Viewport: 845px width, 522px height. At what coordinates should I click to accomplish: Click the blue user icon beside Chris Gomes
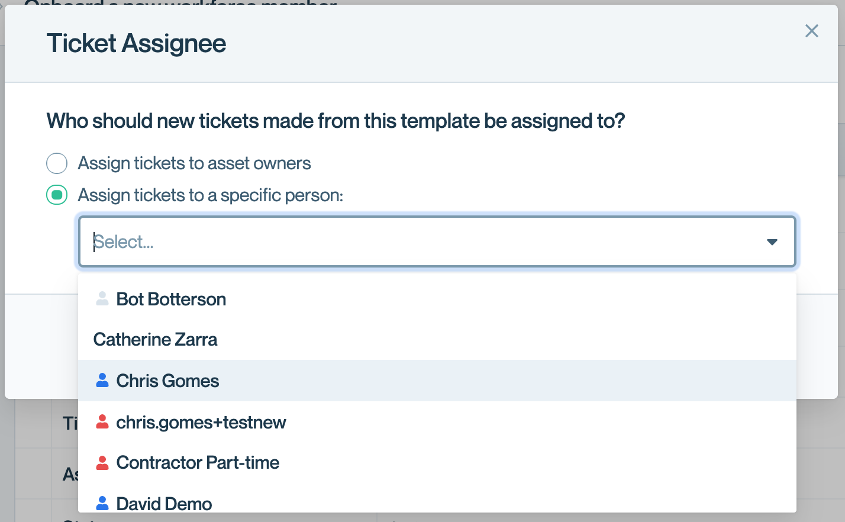(x=102, y=381)
